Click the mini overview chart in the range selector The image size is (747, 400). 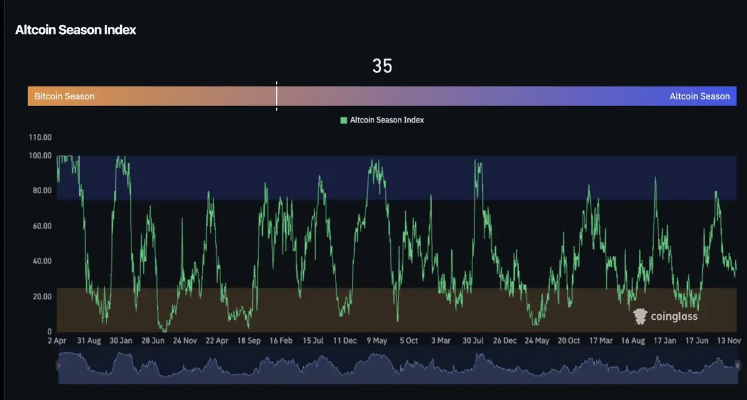click(398, 365)
